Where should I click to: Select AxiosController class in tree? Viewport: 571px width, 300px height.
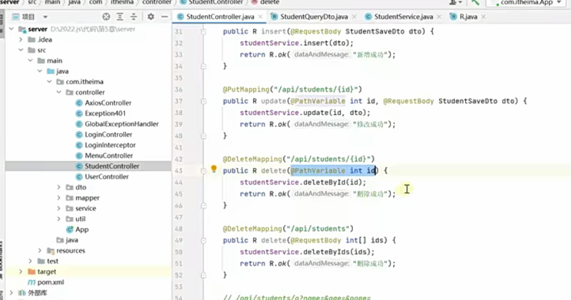tap(108, 103)
